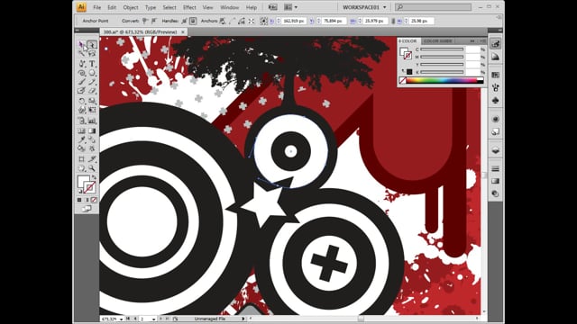Select the Mesh tool

(81, 130)
